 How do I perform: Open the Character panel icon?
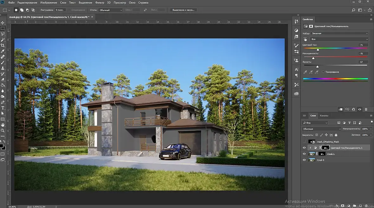coord(296,69)
